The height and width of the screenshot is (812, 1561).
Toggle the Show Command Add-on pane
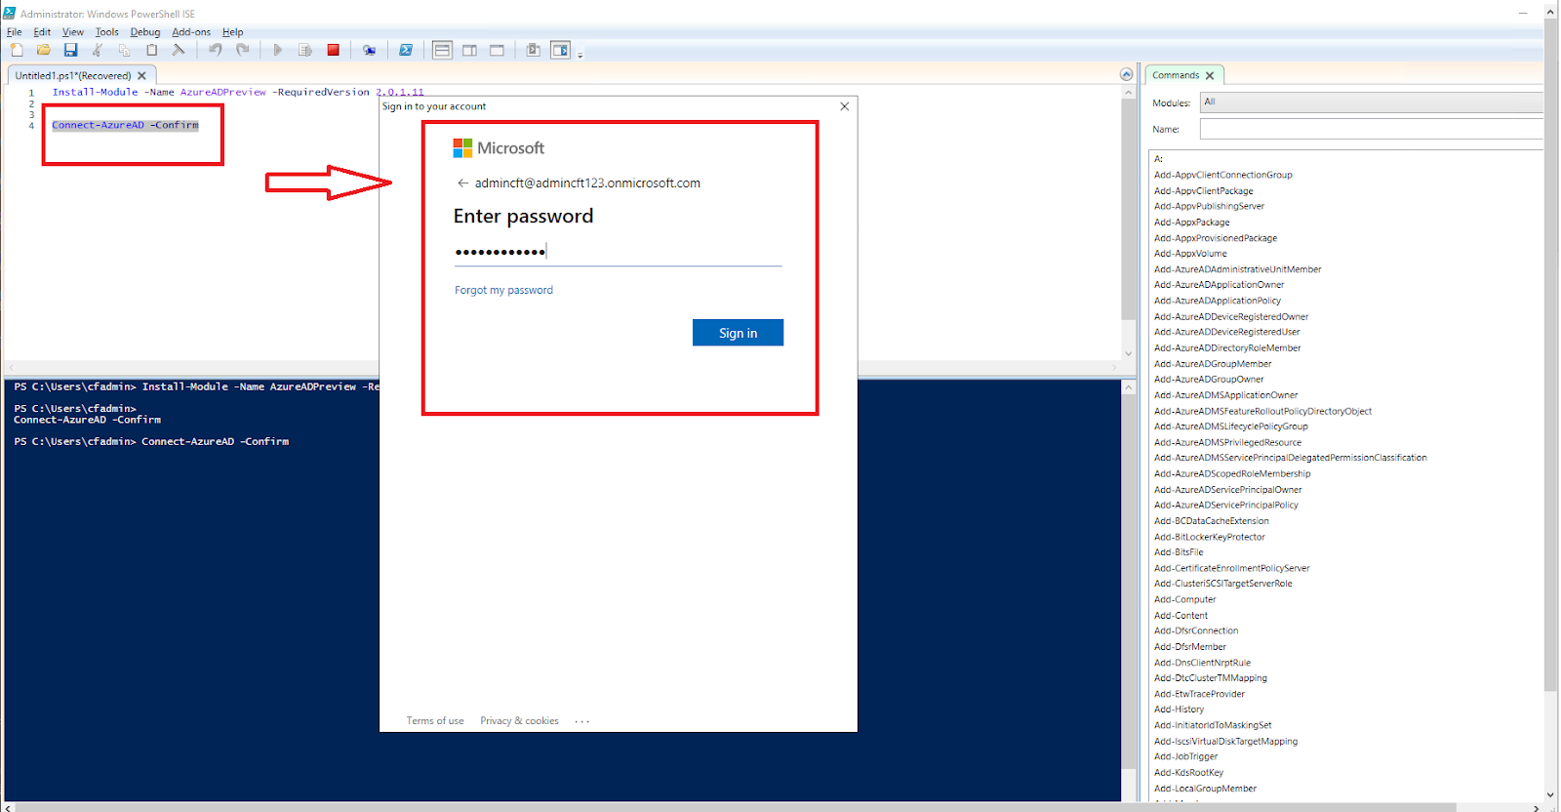pyautogui.click(x=560, y=50)
